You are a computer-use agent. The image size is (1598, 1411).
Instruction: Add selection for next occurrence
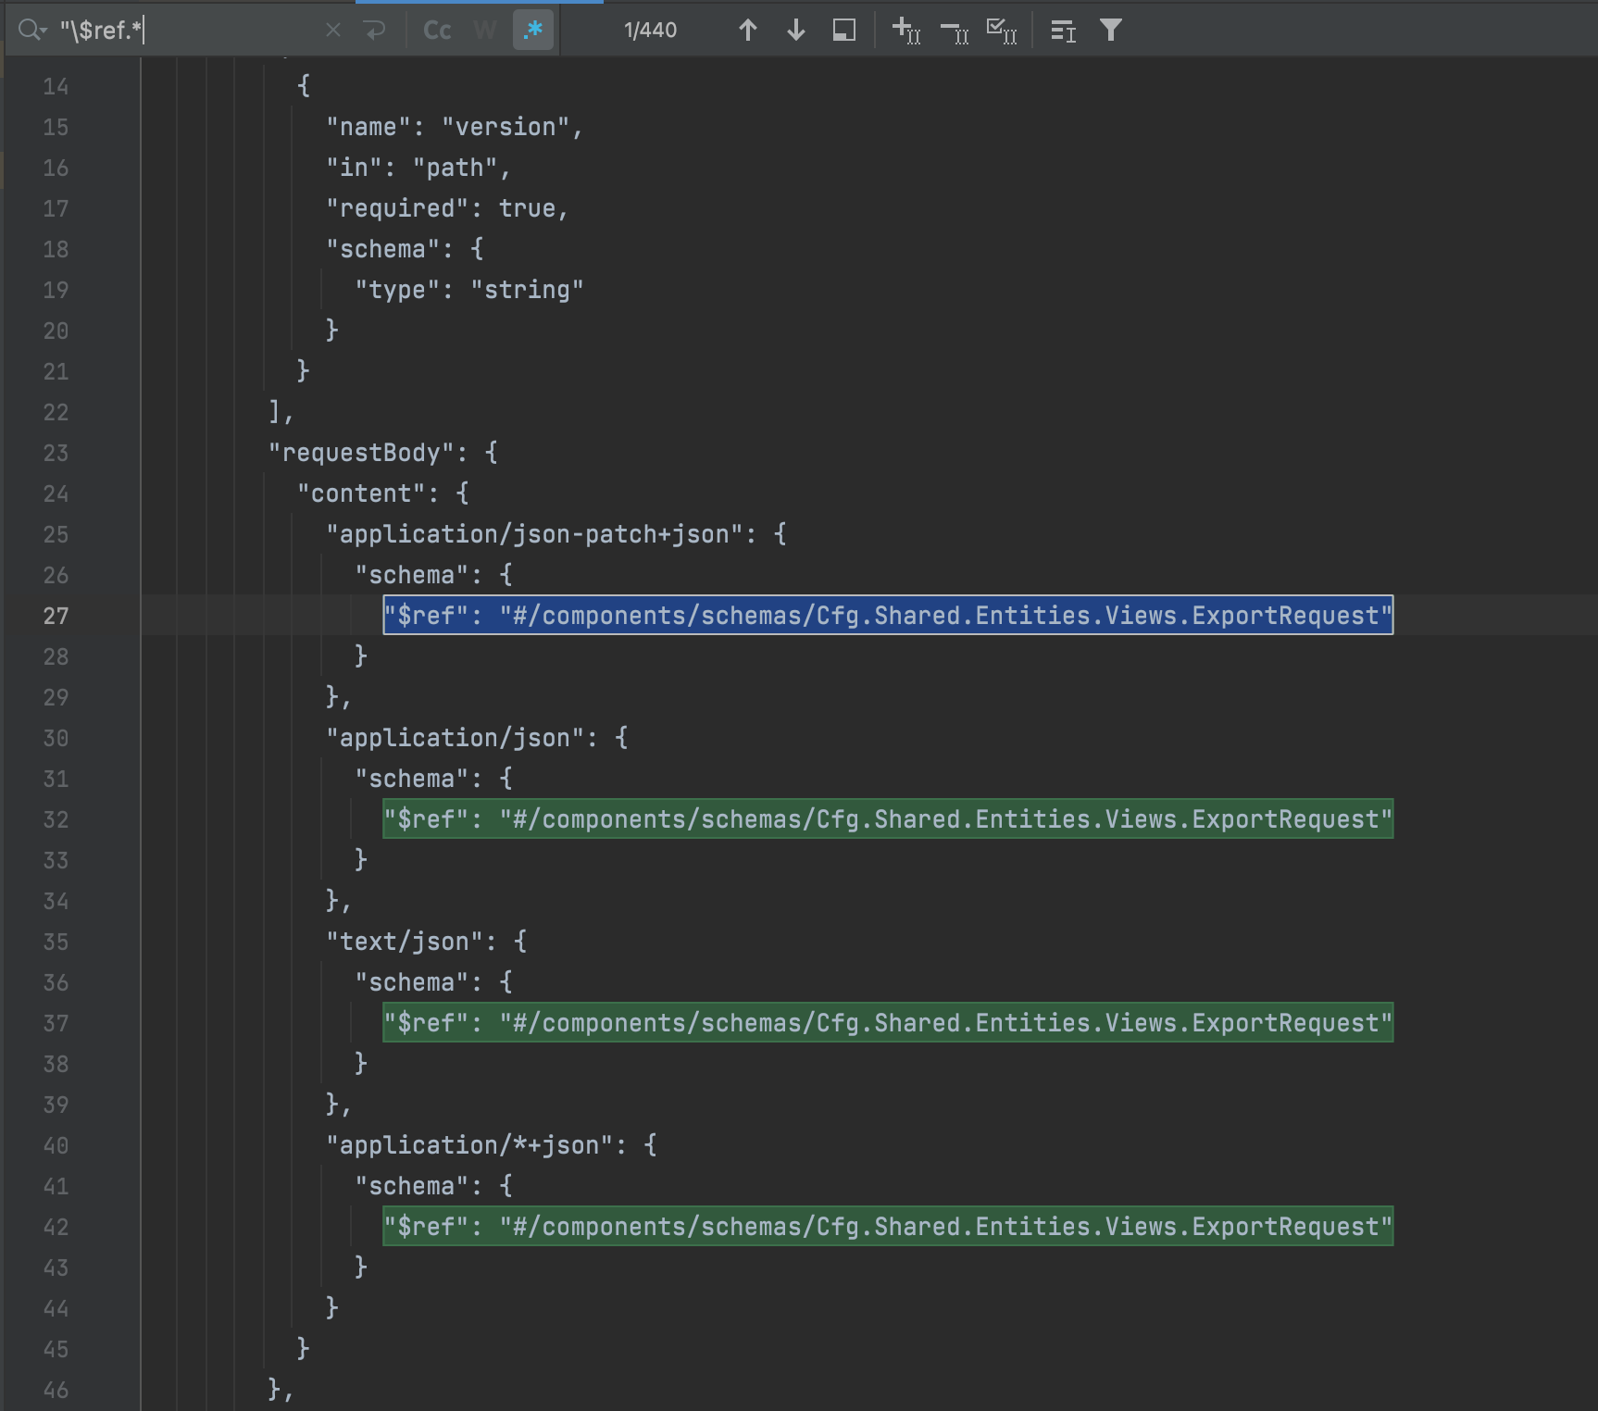click(906, 31)
